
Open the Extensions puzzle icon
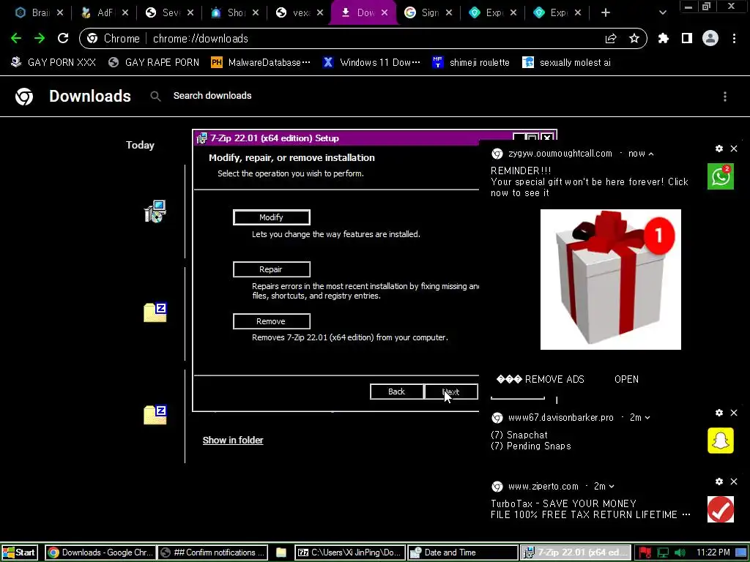[x=664, y=38]
